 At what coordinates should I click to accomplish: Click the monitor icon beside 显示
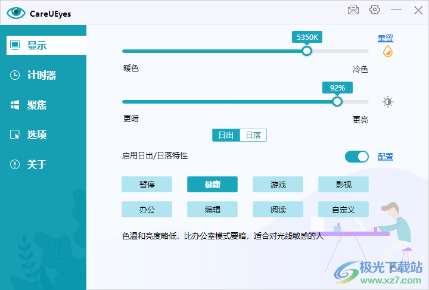(15, 45)
